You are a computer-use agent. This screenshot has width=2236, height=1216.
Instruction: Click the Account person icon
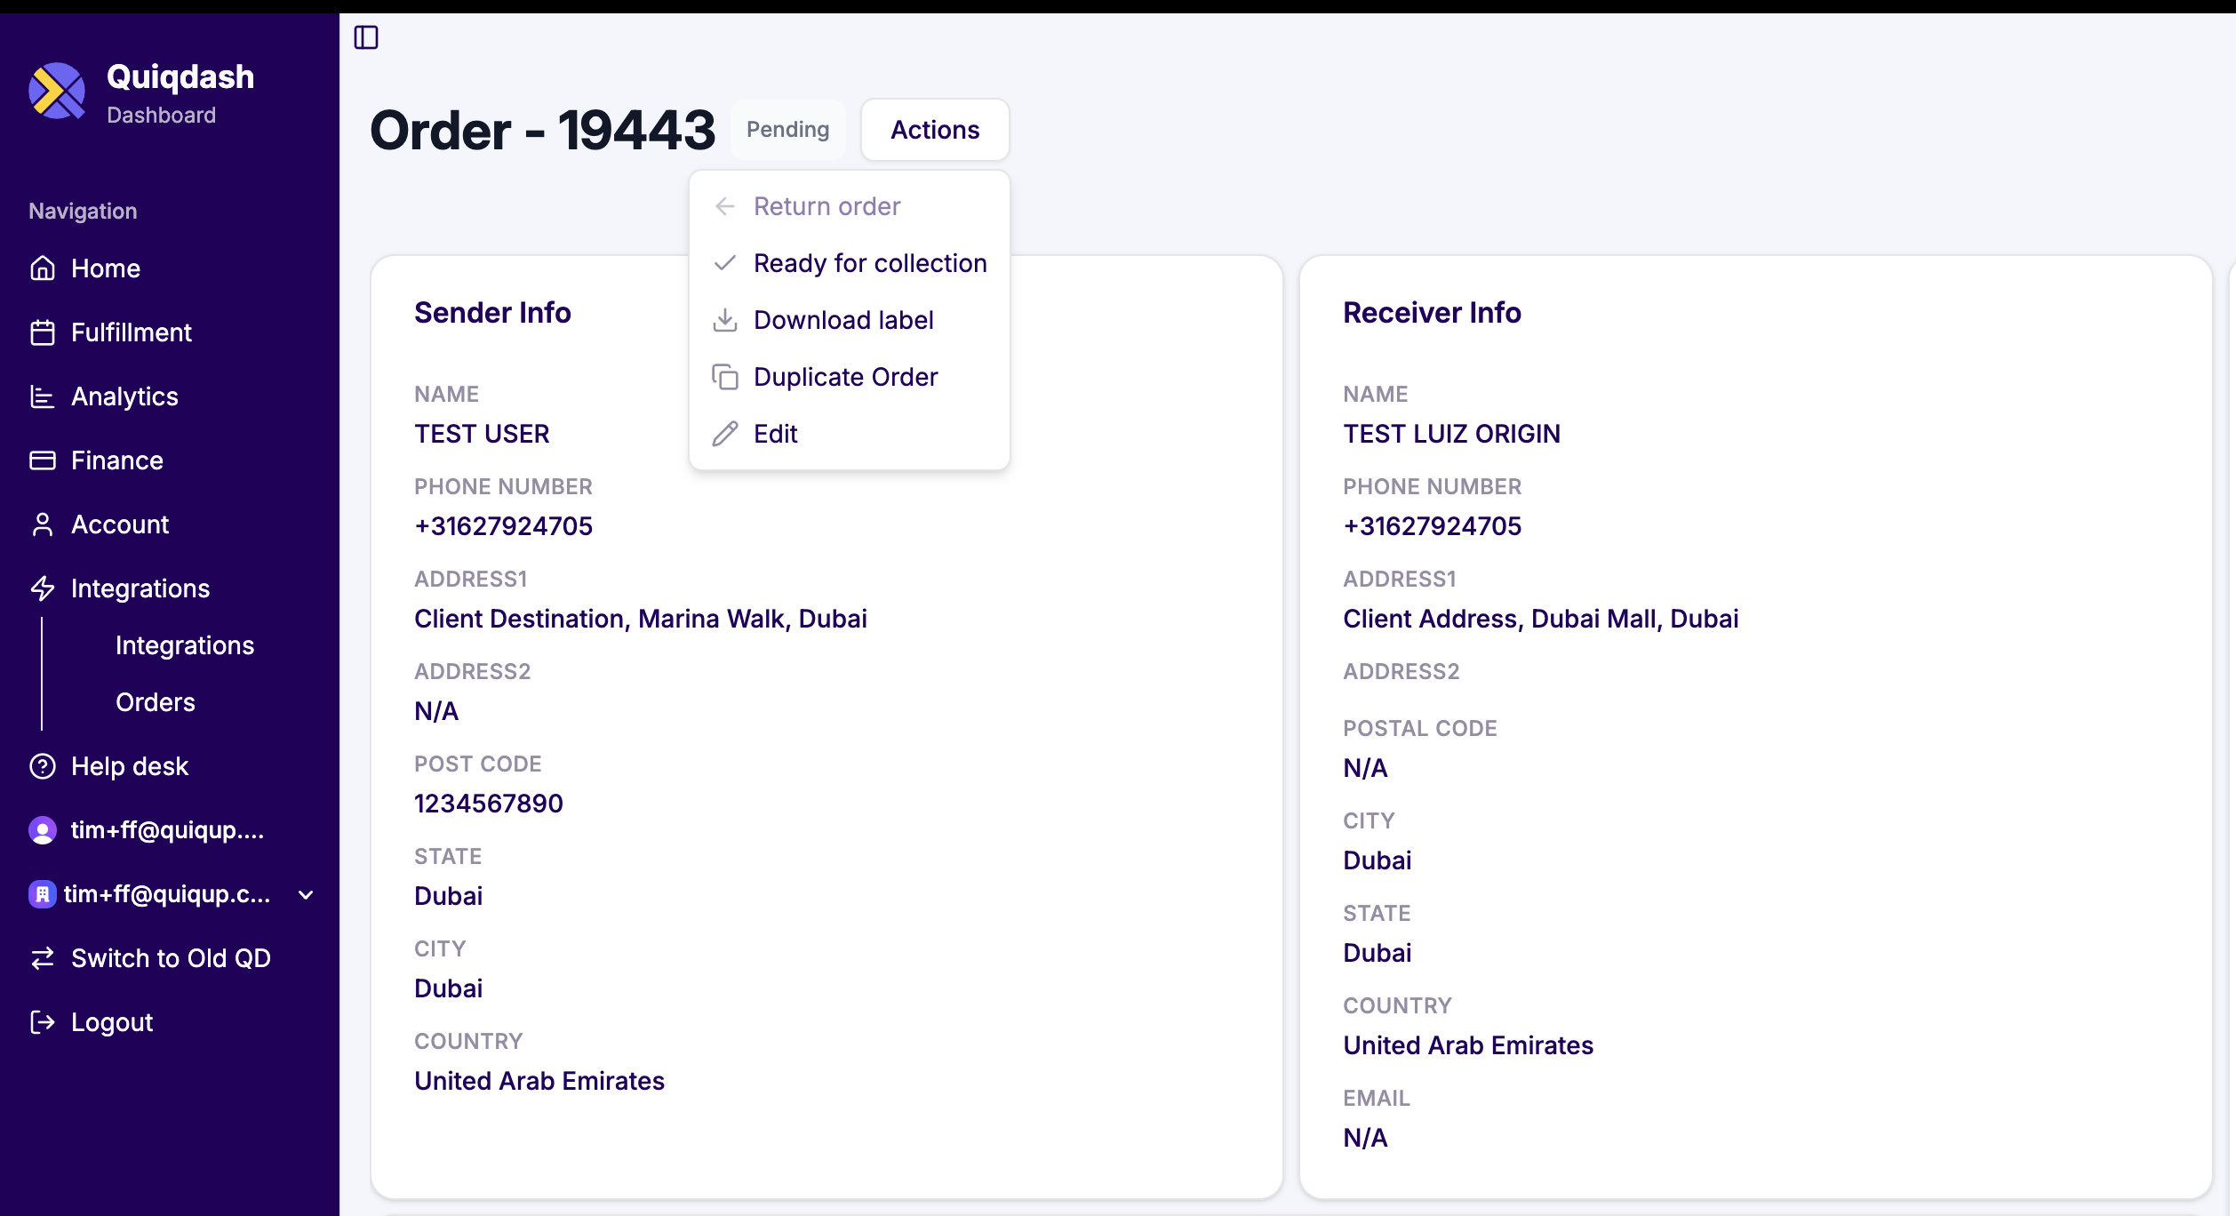[44, 524]
